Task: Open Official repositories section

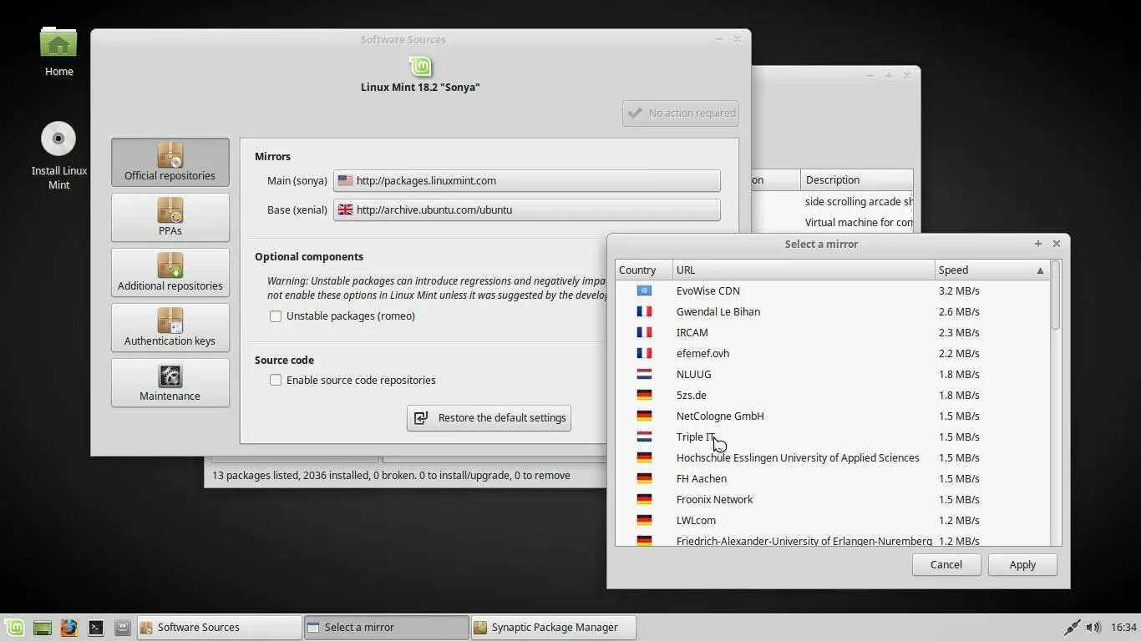Action: tap(170, 162)
